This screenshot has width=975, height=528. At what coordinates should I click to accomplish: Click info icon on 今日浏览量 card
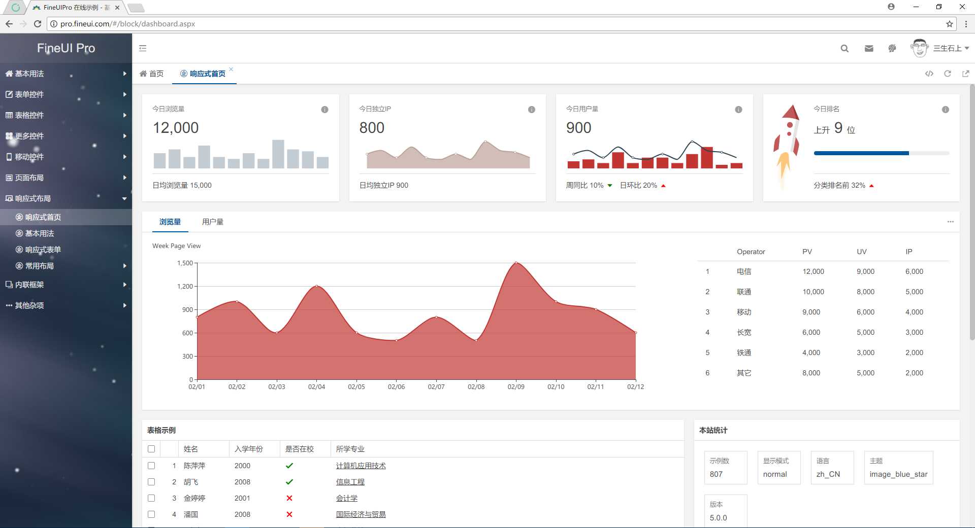[324, 110]
